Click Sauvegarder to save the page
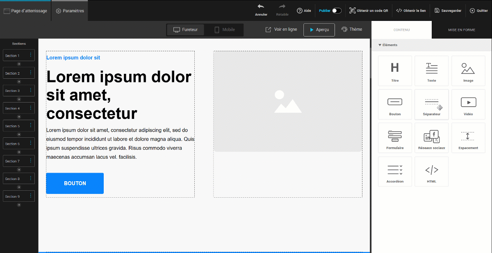The height and width of the screenshot is (253, 492). (448, 11)
